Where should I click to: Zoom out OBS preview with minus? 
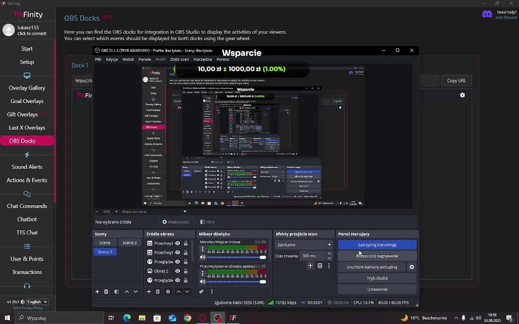pos(97,211)
